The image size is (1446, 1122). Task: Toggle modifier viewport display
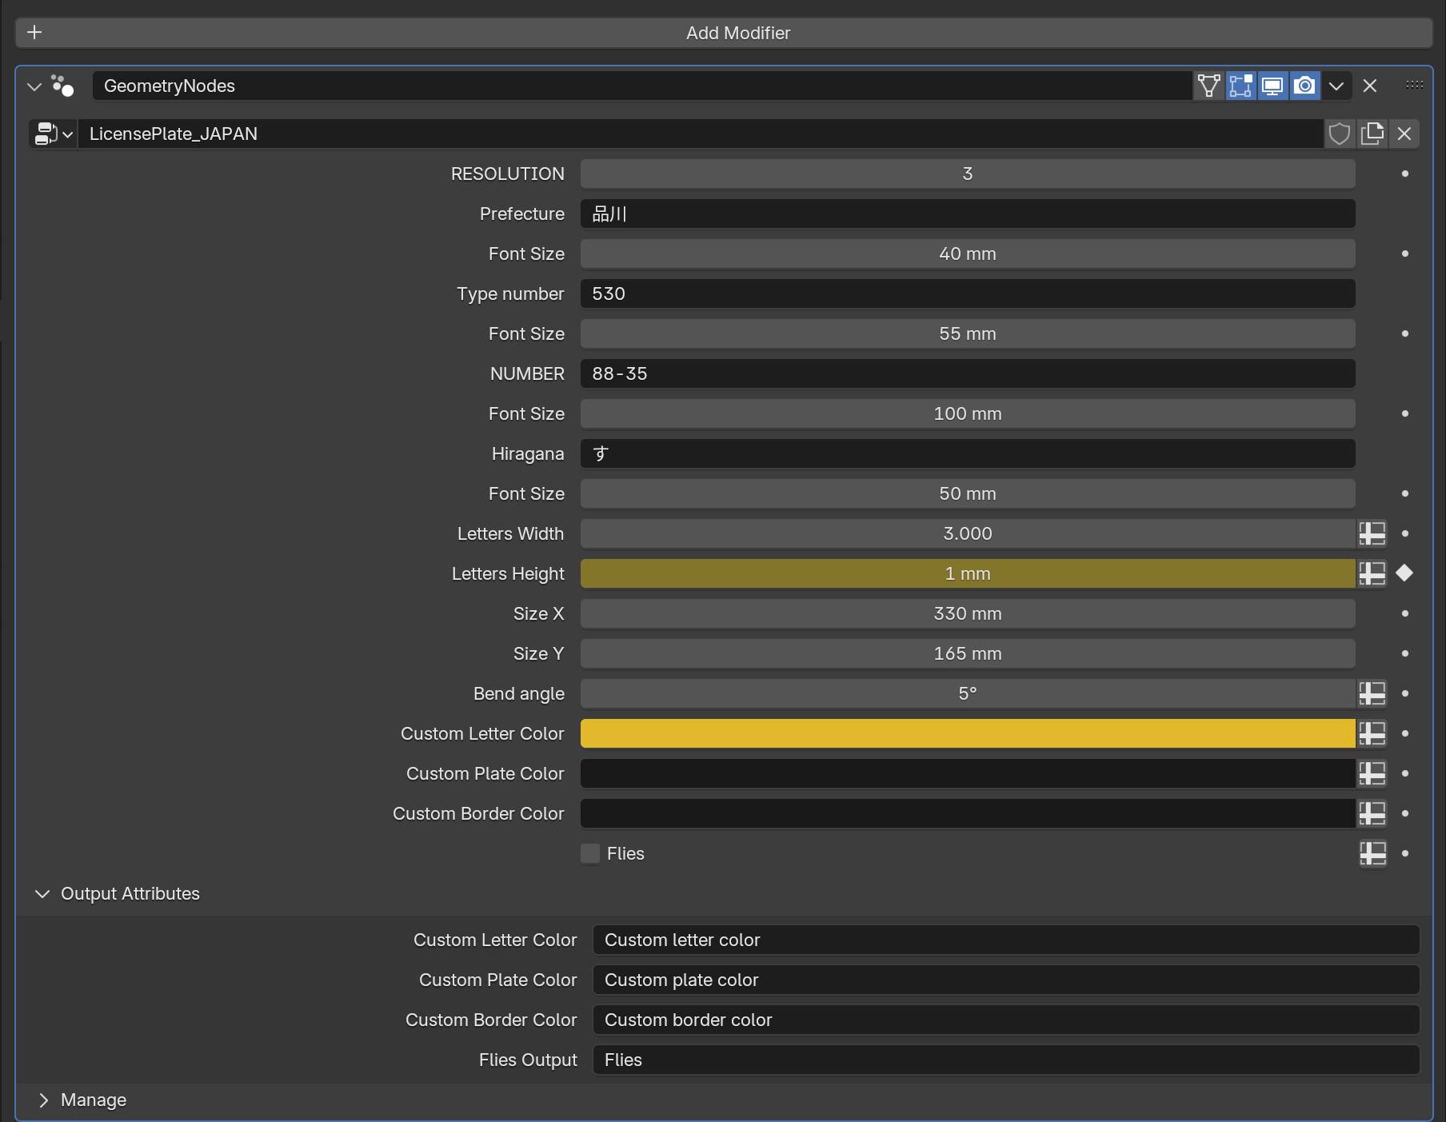pyautogui.click(x=1272, y=86)
